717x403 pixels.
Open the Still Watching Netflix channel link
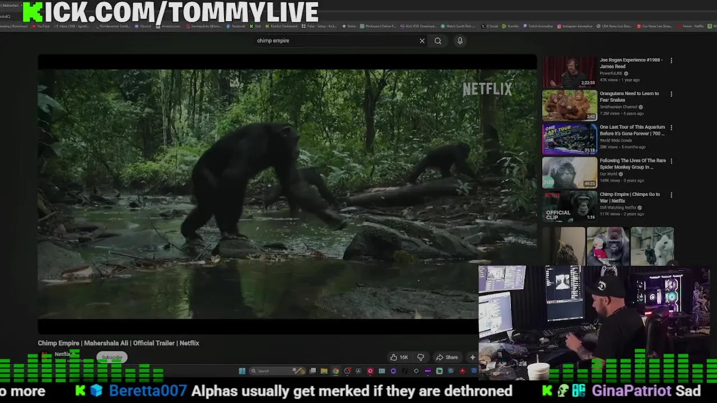[618, 208]
